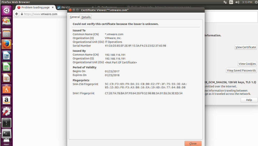Viewport: 258px width, 146px height.
Task: Click View Certificate in Page Info window
Action: coord(246,47)
